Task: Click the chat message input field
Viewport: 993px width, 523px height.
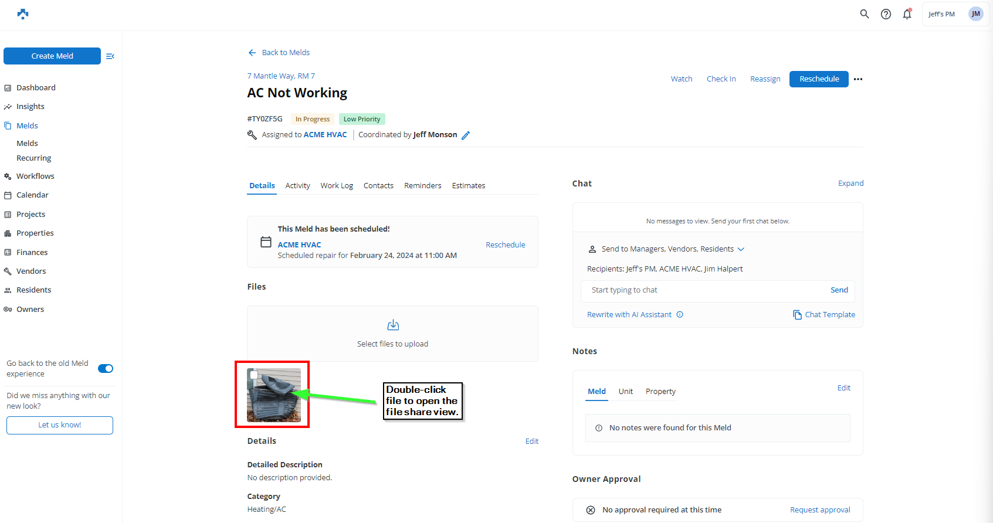Action: 704,290
